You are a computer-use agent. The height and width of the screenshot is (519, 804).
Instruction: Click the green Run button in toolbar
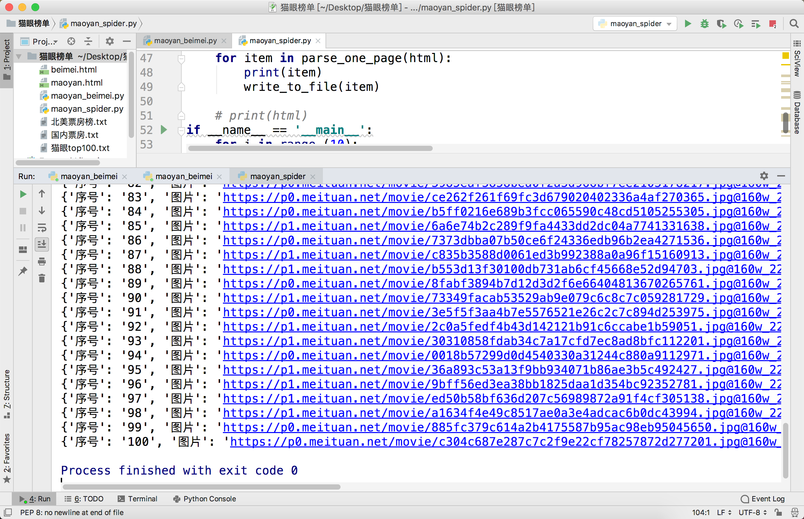click(688, 24)
